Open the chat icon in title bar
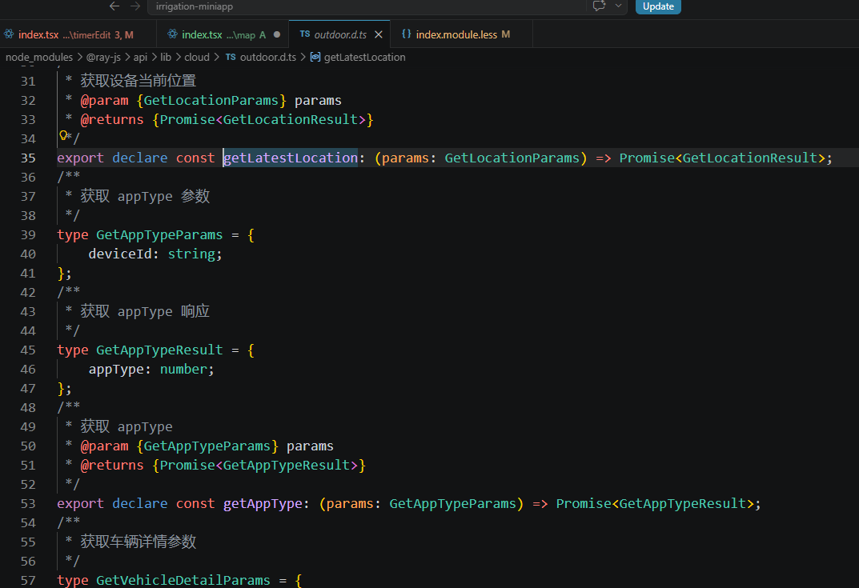 pyautogui.click(x=599, y=6)
